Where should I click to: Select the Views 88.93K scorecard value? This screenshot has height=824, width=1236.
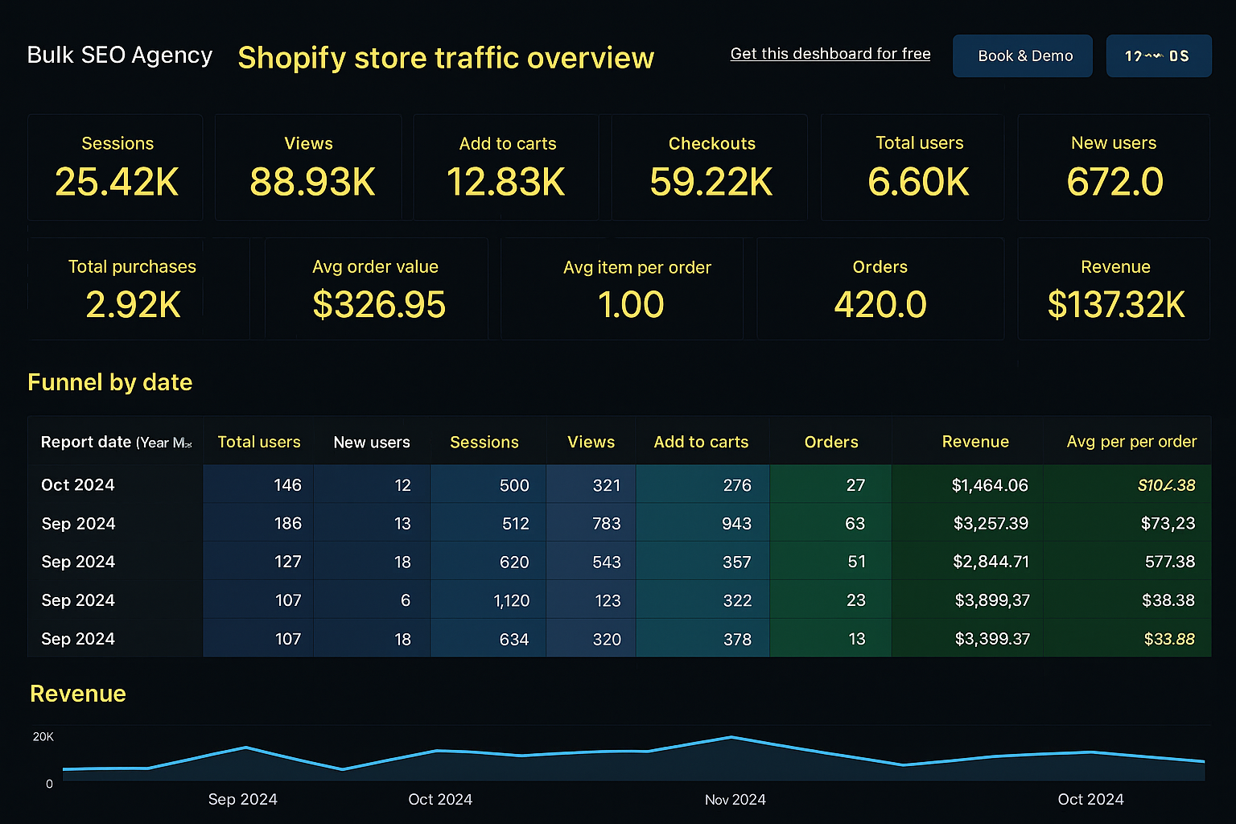312,182
